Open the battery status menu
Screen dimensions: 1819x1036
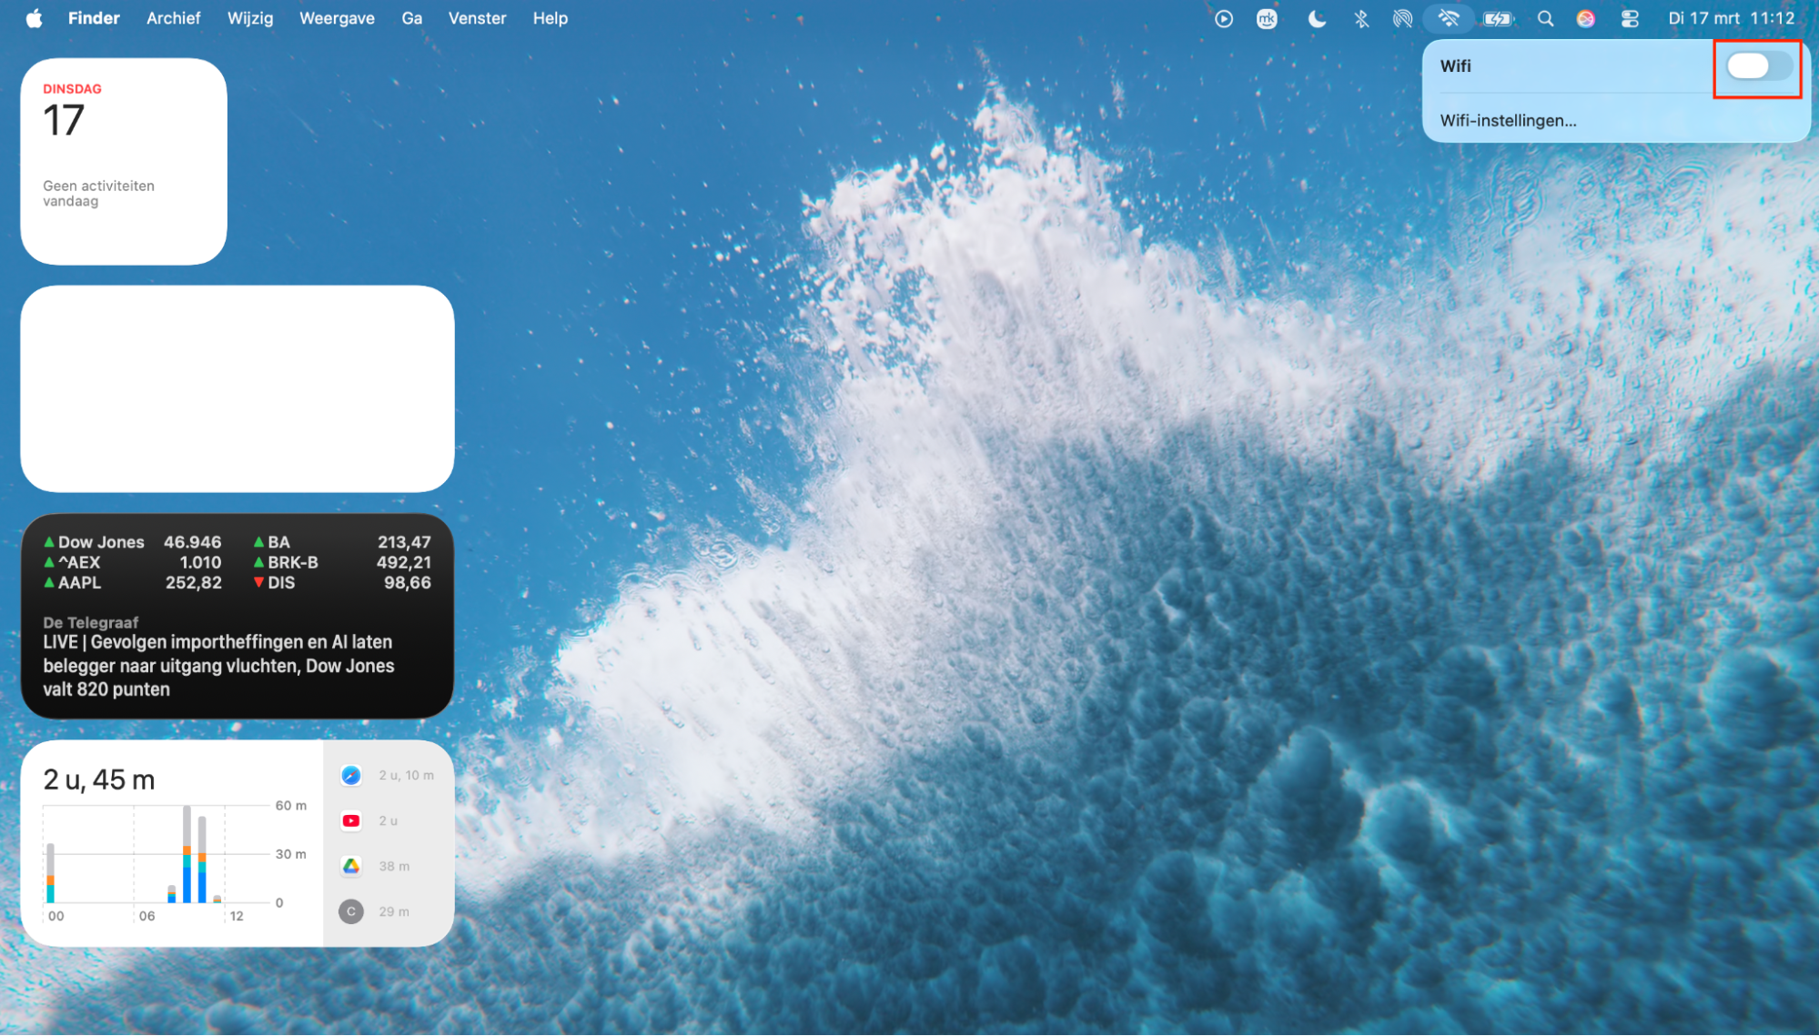1497,18
